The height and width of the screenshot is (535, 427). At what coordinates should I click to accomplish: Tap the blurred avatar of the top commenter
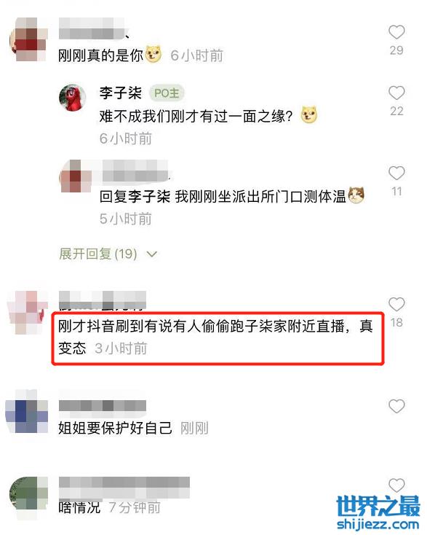pyautogui.click(x=28, y=39)
